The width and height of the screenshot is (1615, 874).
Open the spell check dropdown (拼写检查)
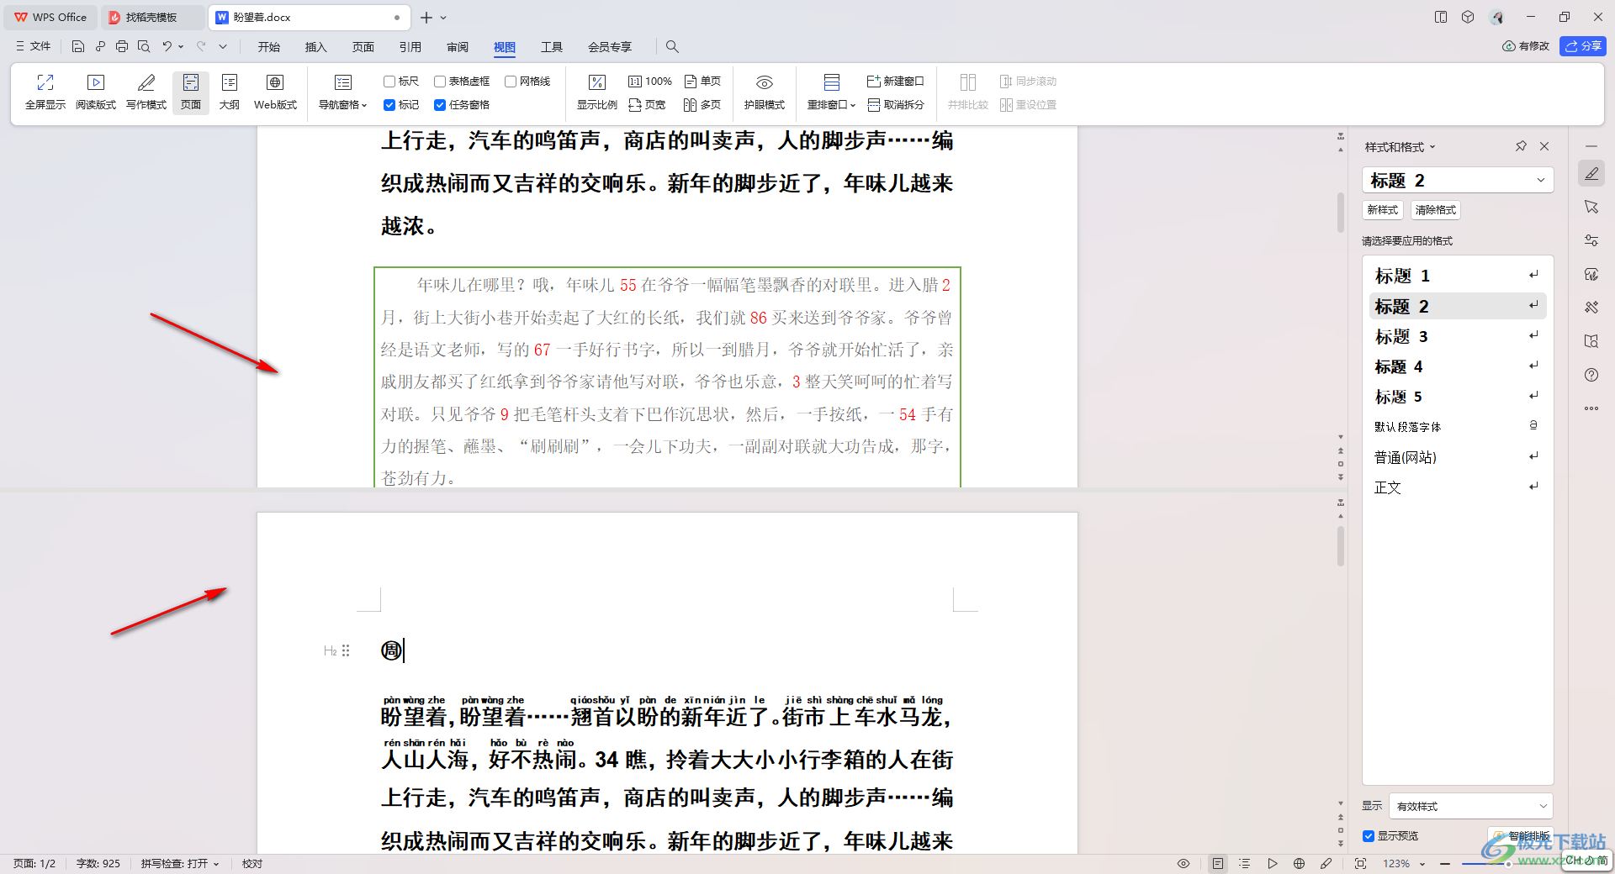180,863
